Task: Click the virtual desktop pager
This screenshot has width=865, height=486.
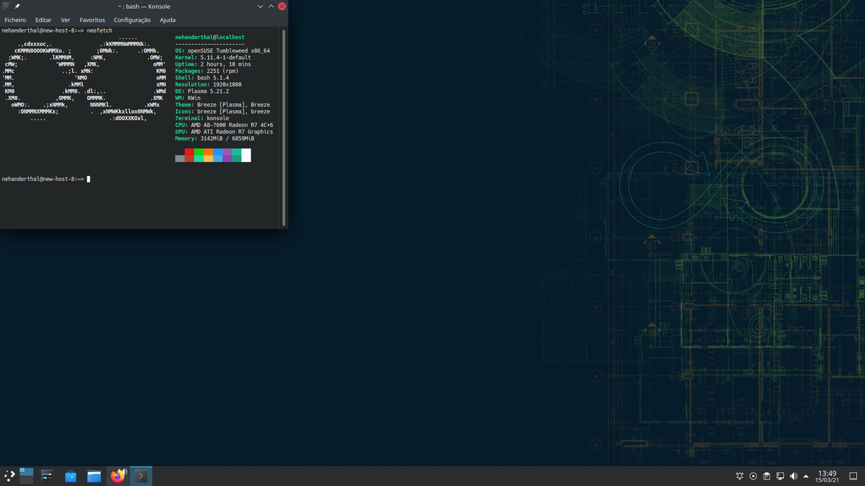Action: [x=26, y=476]
